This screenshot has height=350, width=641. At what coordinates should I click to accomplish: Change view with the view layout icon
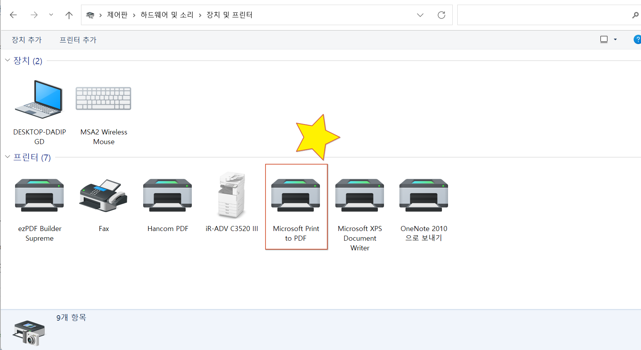(604, 39)
